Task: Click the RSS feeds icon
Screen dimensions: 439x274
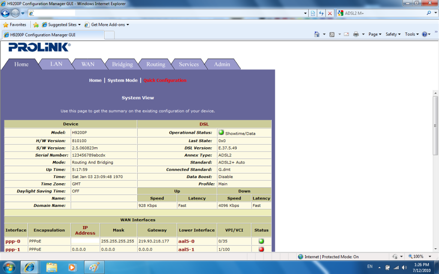Action: pos(332,34)
